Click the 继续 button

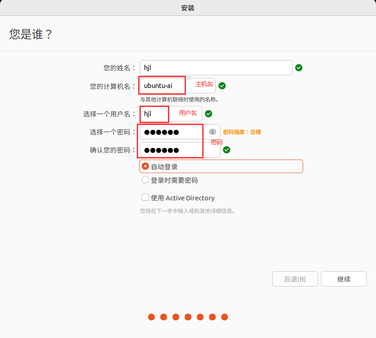point(344,279)
